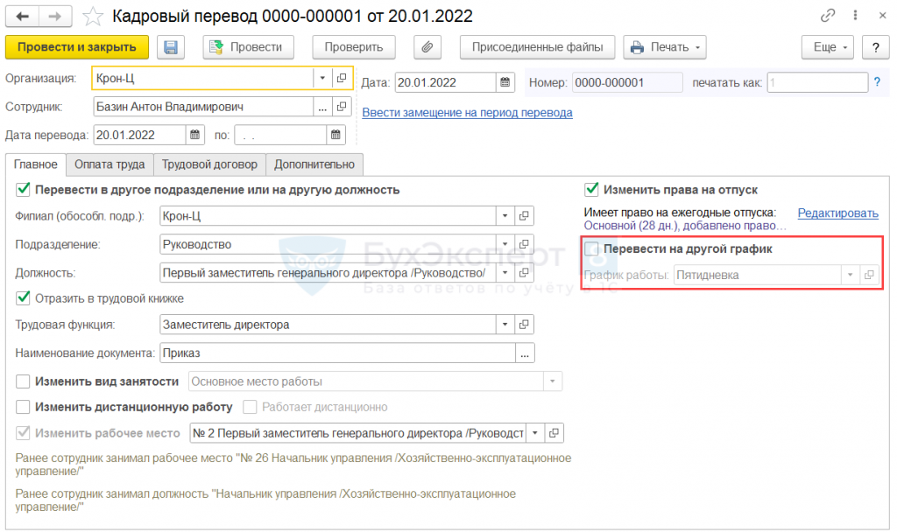Switch to the Оплата труда tab
The height and width of the screenshot is (532, 897).
[109, 164]
